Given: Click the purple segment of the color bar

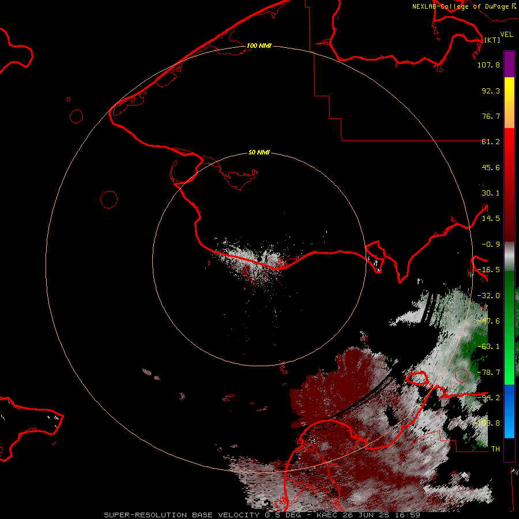Looking at the screenshot, I should point(509,64).
